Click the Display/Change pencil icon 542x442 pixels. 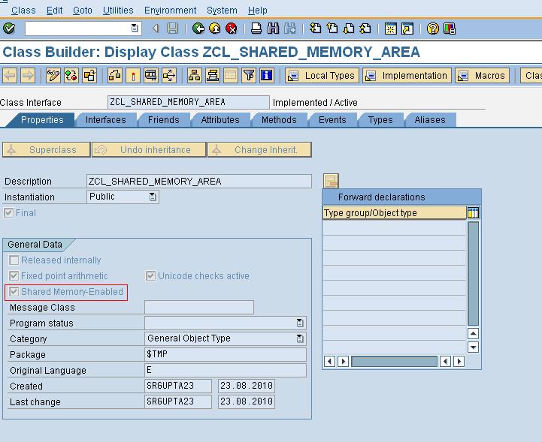click(53, 75)
